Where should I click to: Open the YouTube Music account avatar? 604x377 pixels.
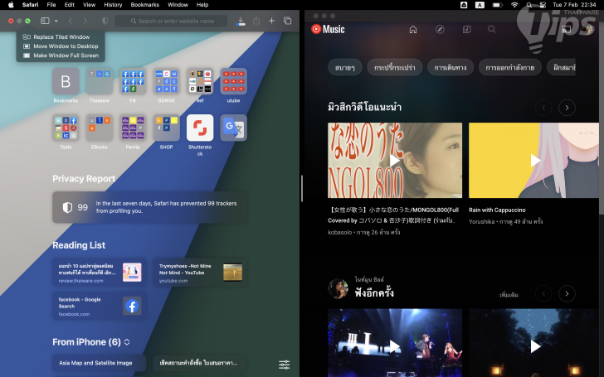(x=587, y=29)
